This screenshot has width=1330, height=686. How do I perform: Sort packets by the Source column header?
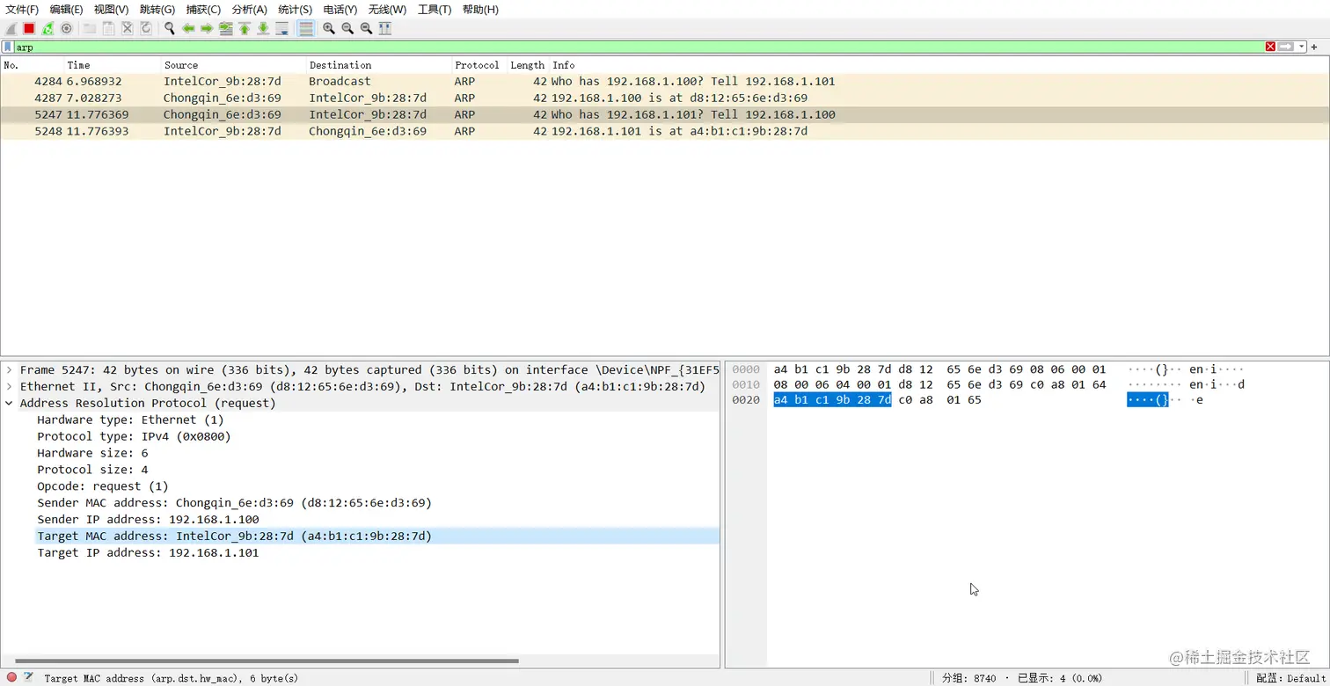[x=233, y=65]
